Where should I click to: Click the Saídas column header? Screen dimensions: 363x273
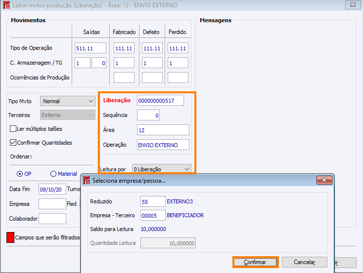point(91,32)
